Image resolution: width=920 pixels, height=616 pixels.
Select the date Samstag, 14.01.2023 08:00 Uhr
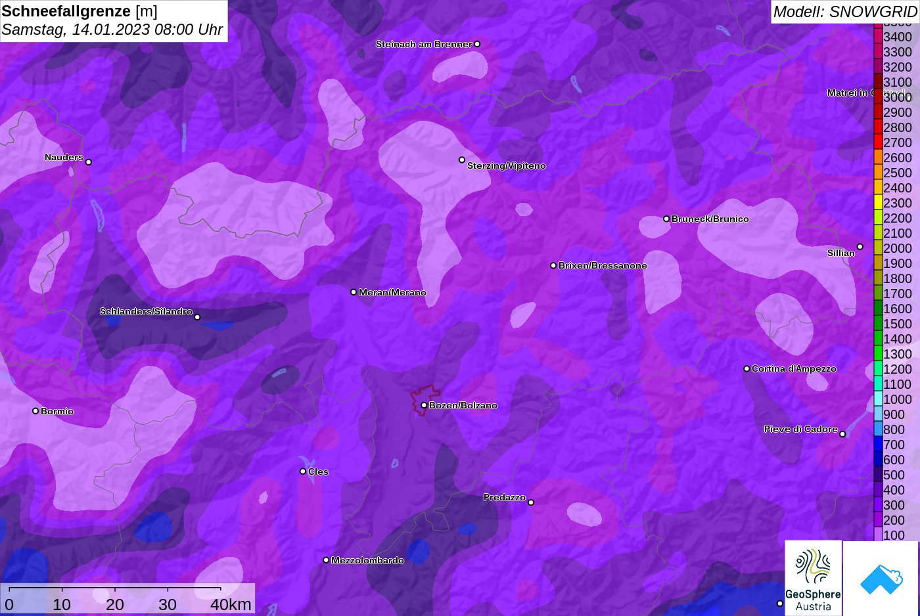click(x=112, y=30)
